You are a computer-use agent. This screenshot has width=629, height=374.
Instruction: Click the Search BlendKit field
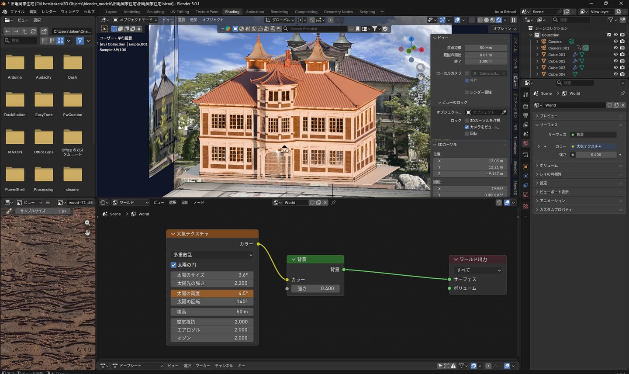(315, 29)
